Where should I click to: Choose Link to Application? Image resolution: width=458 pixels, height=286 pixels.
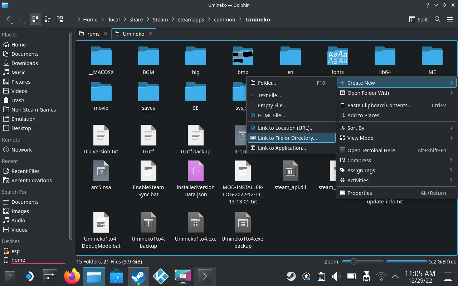click(292, 148)
